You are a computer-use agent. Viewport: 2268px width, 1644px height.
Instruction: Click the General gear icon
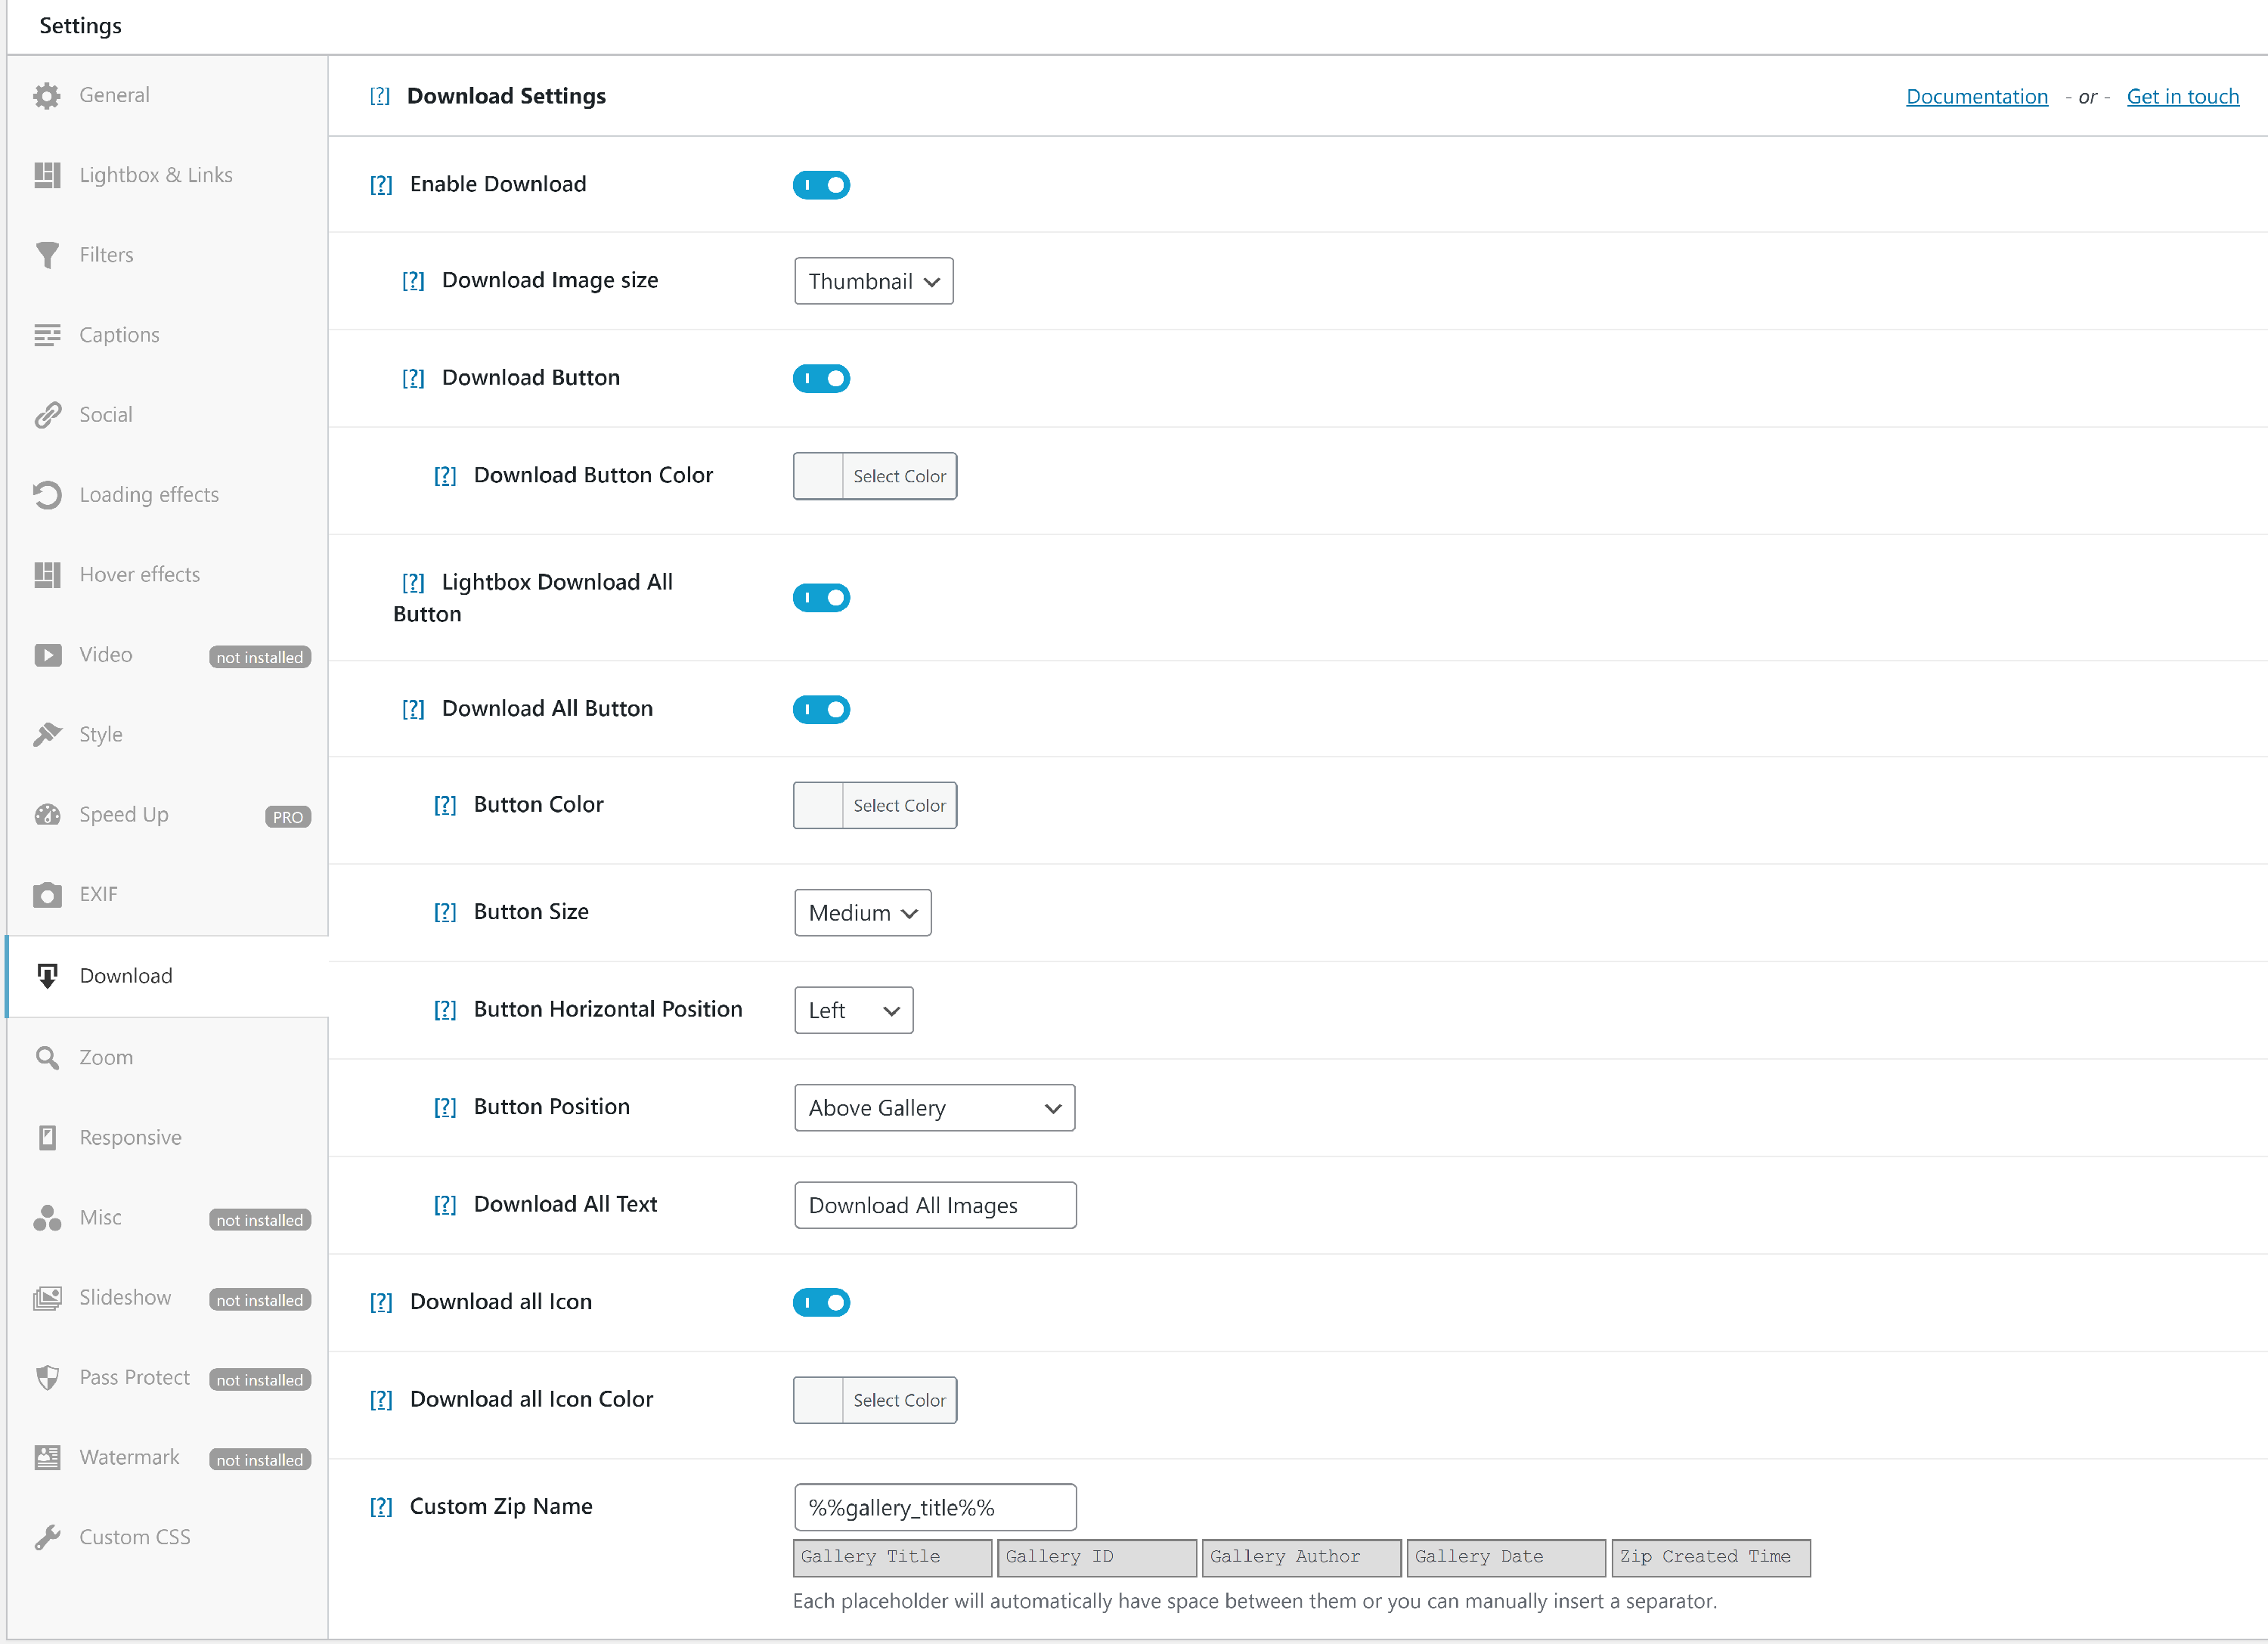(x=47, y=96)
